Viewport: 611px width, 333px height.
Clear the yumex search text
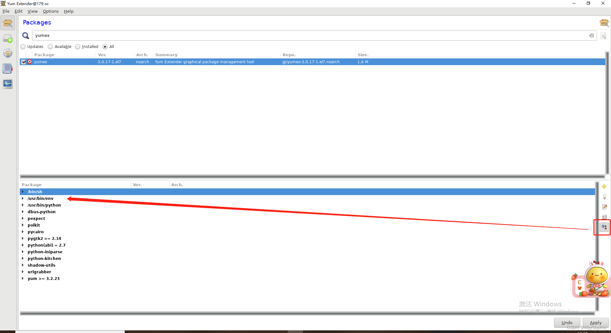tap(591, 36)
